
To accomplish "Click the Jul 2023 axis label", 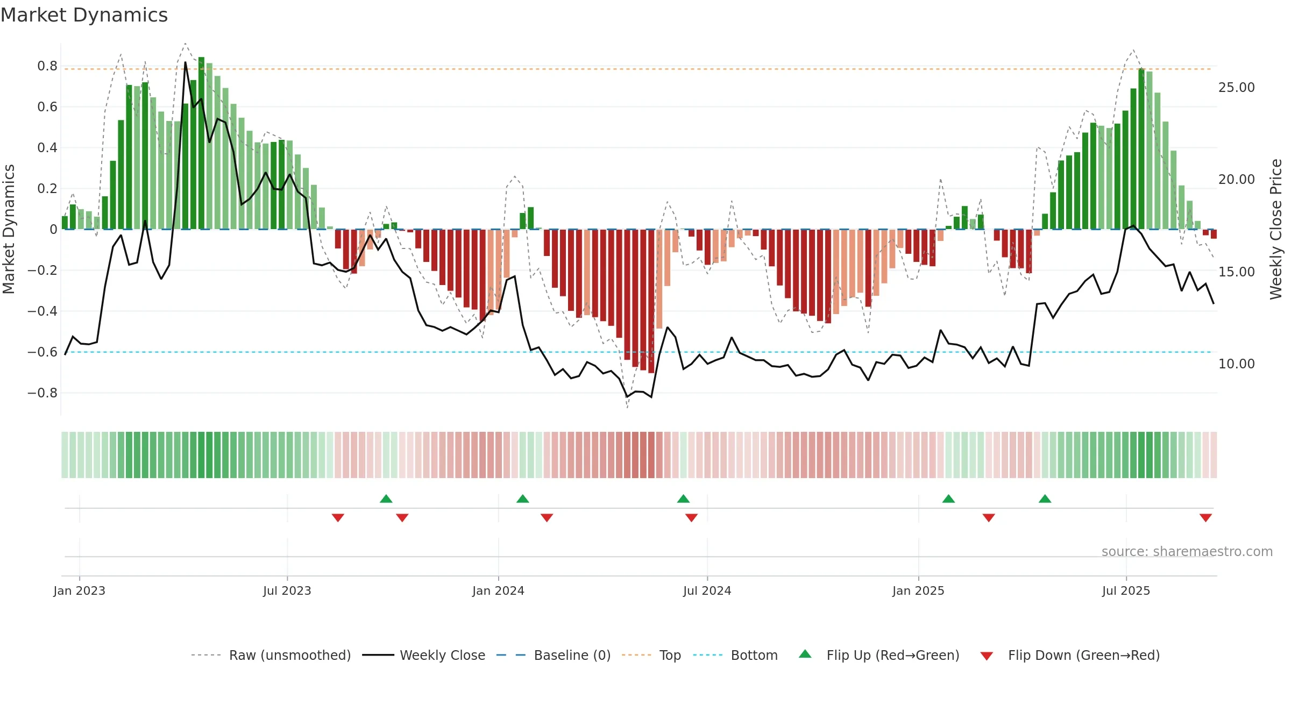I will tap(287, 590).
